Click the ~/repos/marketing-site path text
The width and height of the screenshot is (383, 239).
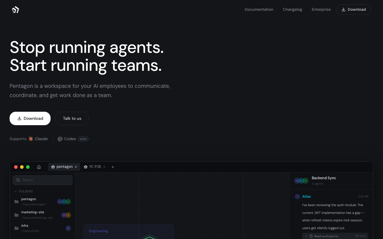pyautogui.click(x=37, y=218)
